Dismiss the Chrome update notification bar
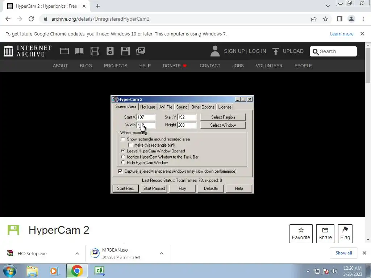 (x=362, y=34)
